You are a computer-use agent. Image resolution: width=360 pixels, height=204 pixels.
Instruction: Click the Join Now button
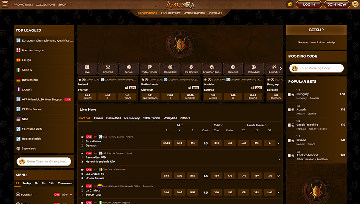coord(337,4)
